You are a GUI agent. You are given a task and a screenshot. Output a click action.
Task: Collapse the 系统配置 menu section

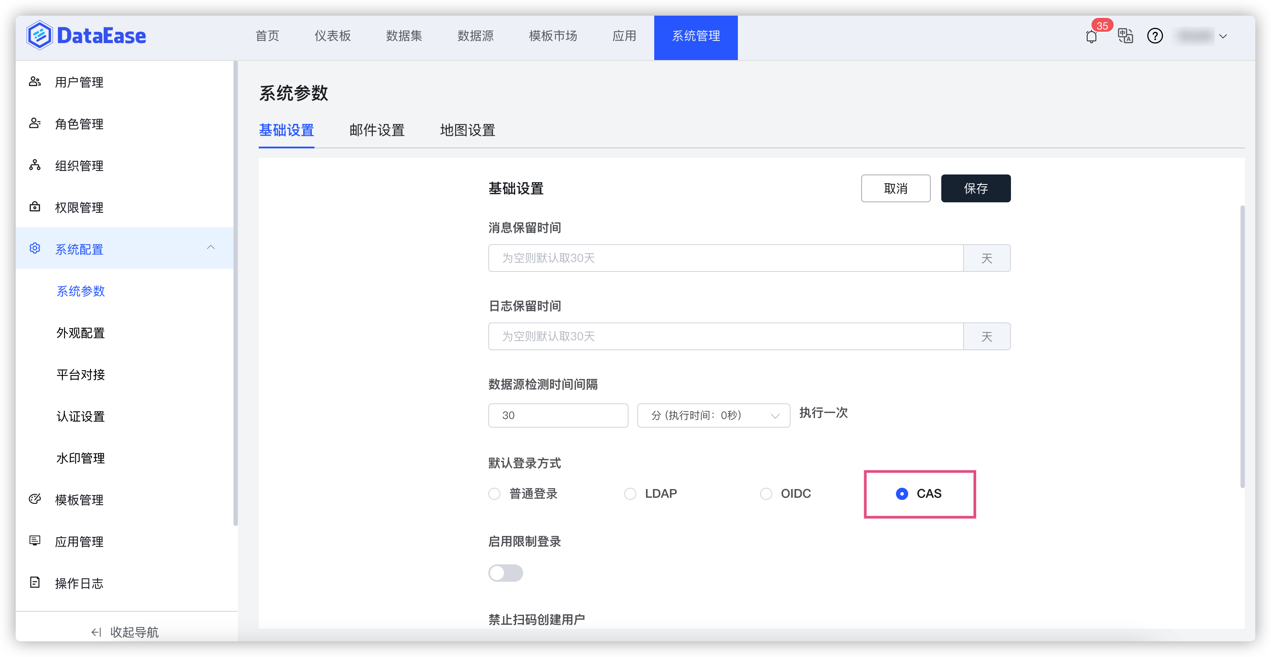211,248
